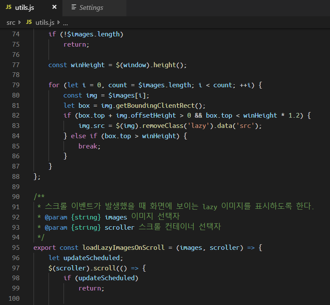This screenshot has width=330, height=305.
Task: Click the JS icon in the breadcrumb bar
Action: tap(29, 22)
